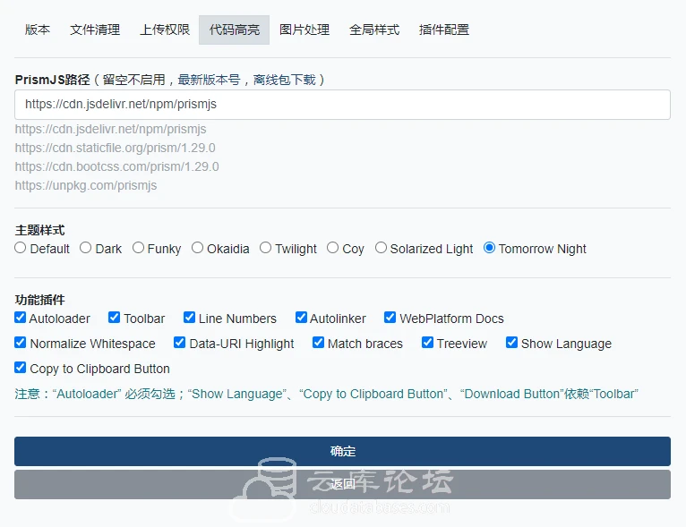The width and height of the screenshot is (686, 527).
Task: Select the Twilight theme radio button
Action: 266,248
